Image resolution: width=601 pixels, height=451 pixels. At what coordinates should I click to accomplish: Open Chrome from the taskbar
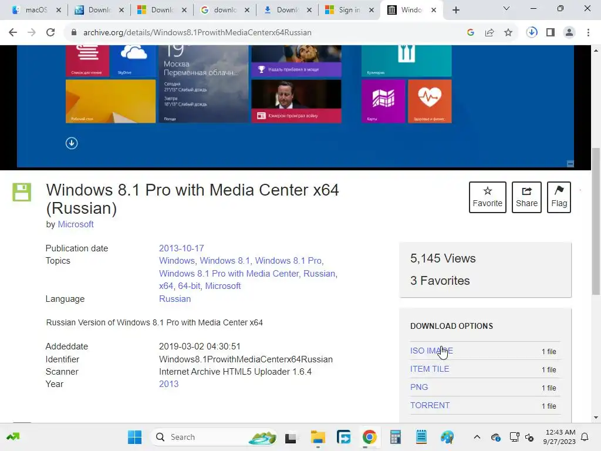click(370, 437)
